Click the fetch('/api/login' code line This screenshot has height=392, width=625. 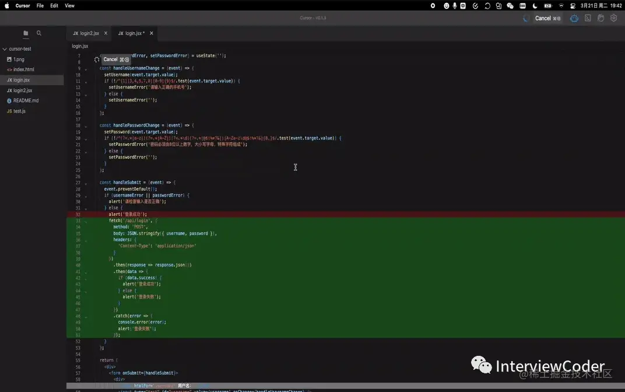(x=133, y=220)
